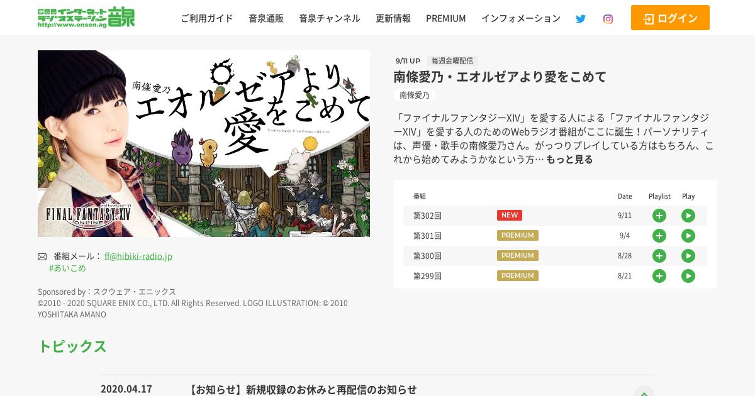Click the トピックス section heading
Screen dimensions: 755x396
pyautogui.click(x=72, y=346)
